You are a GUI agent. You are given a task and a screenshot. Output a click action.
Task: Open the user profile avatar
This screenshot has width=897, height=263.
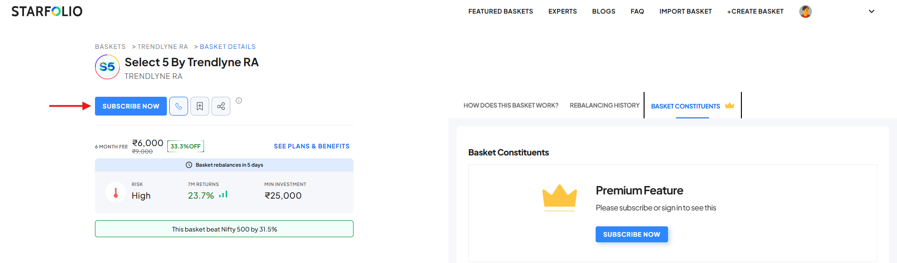click(x=805, y=11)
